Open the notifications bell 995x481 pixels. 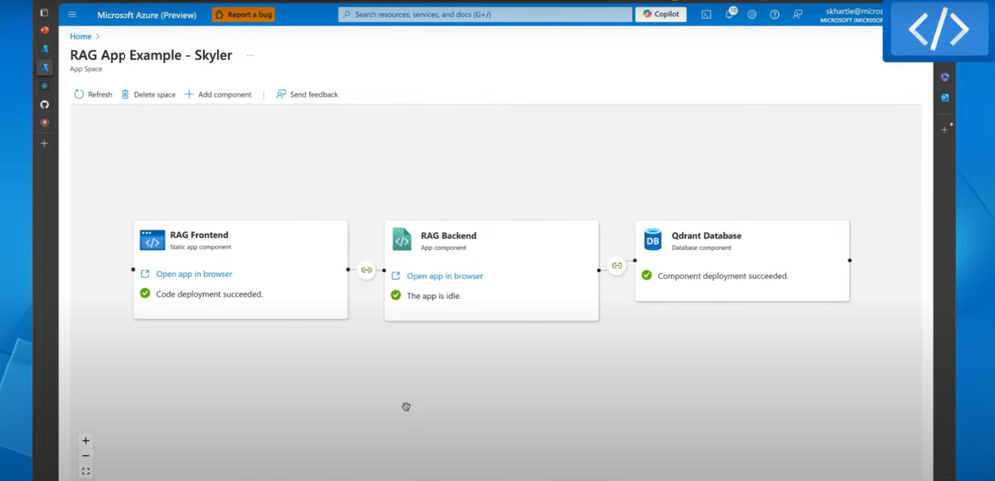729,14
